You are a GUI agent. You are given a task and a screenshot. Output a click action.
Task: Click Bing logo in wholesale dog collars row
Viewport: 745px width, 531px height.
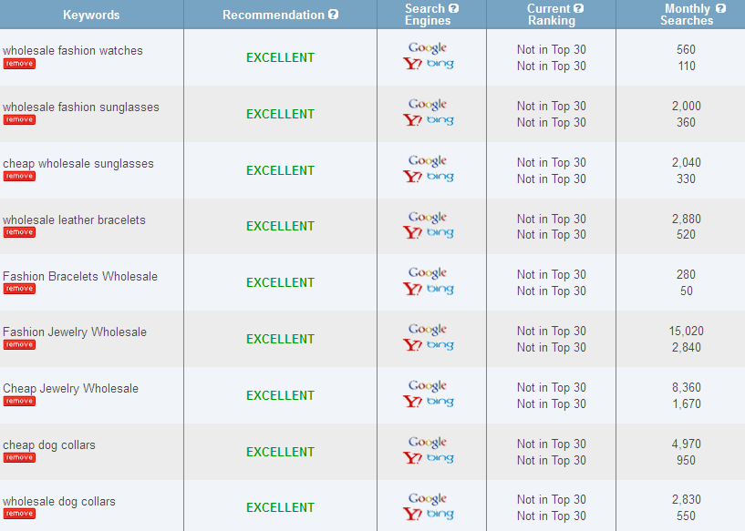[440, 515]
